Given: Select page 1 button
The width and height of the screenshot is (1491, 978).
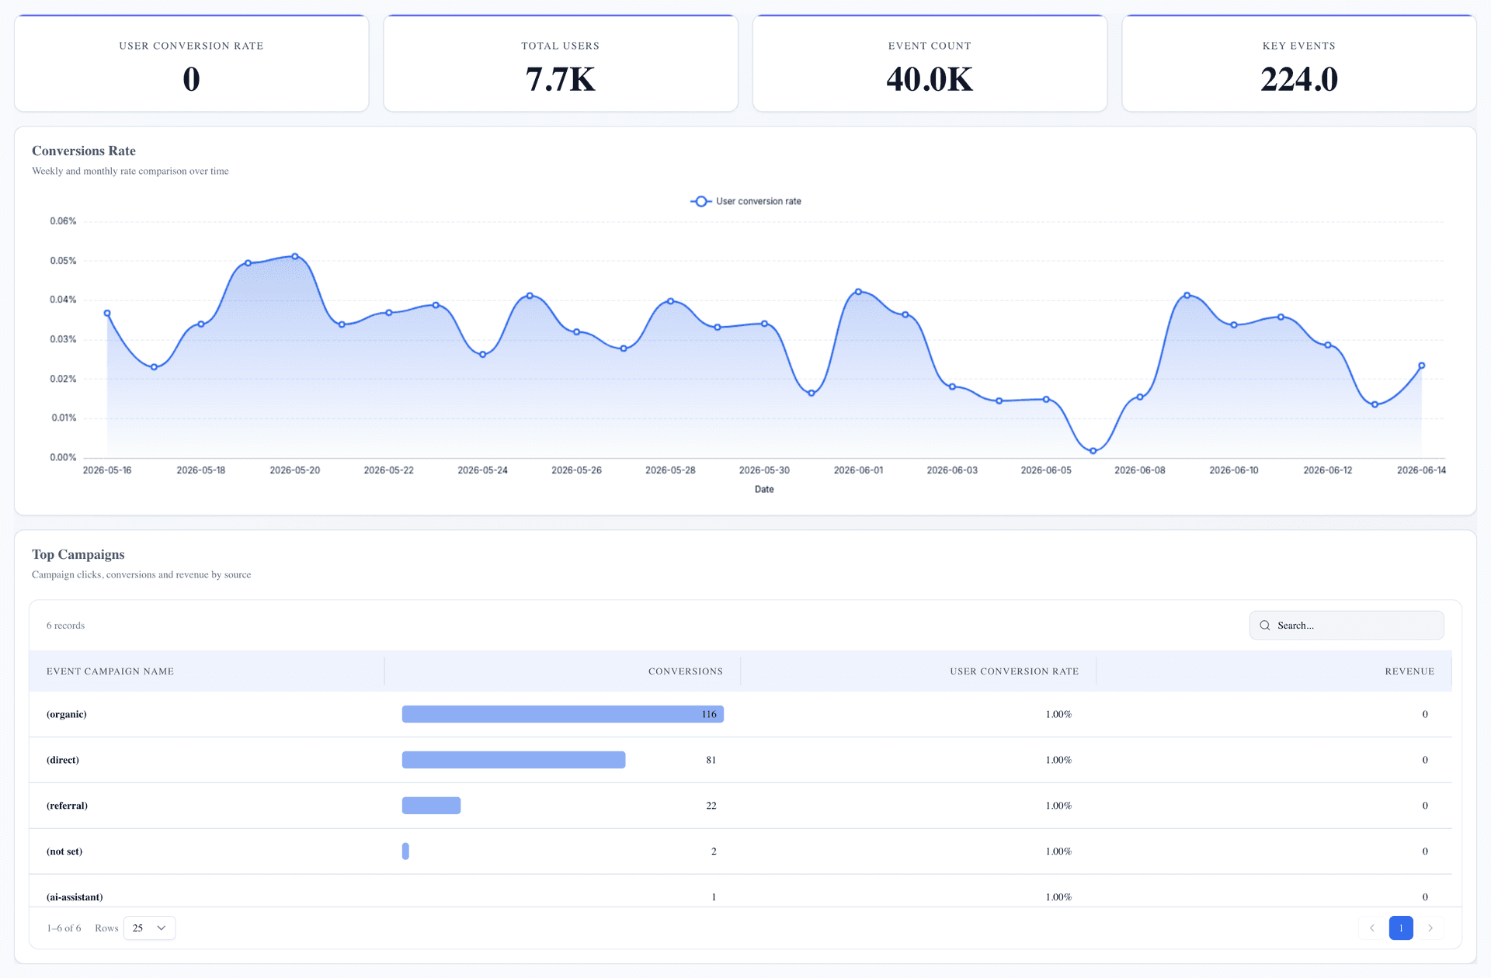Looking at the screenshot, I should point(1401,928).
